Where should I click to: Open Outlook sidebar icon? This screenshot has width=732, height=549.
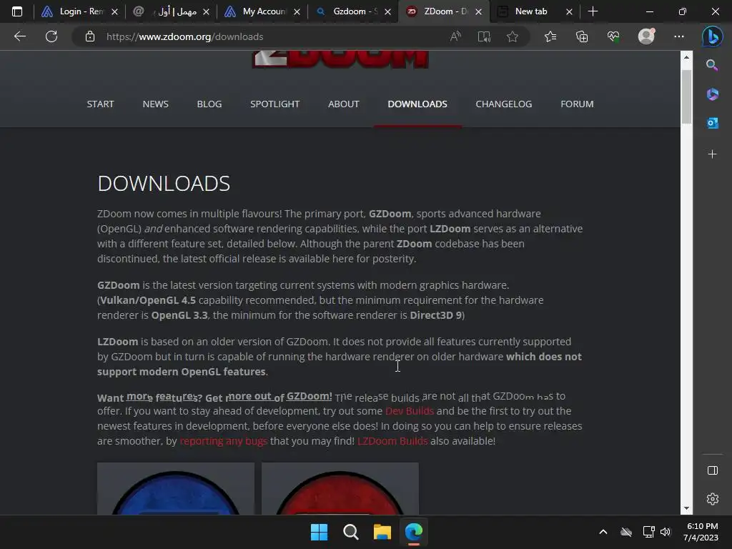point(712,123)
